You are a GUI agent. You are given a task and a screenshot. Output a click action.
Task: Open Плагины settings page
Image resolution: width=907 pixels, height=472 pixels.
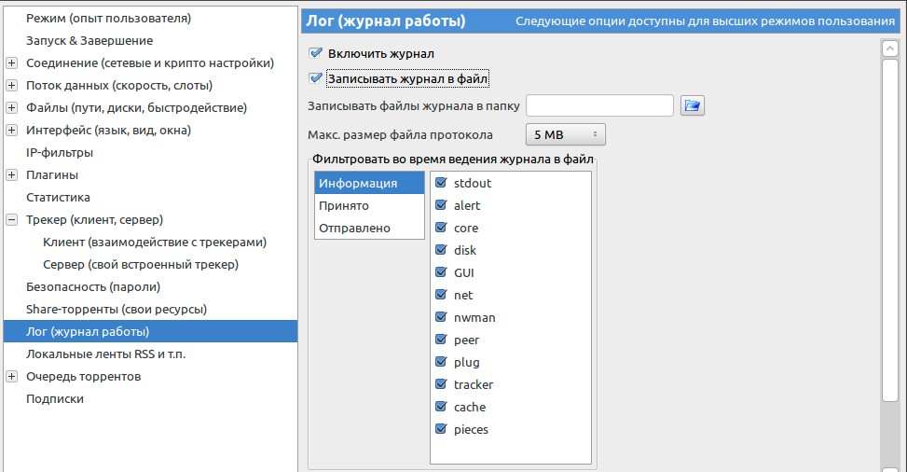coord(52,174)
